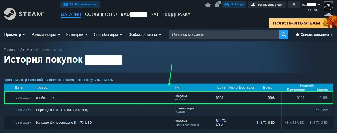Click the Баланс column header
The height and width of the screenshot is (133, 337).
(x=322, y=89)
